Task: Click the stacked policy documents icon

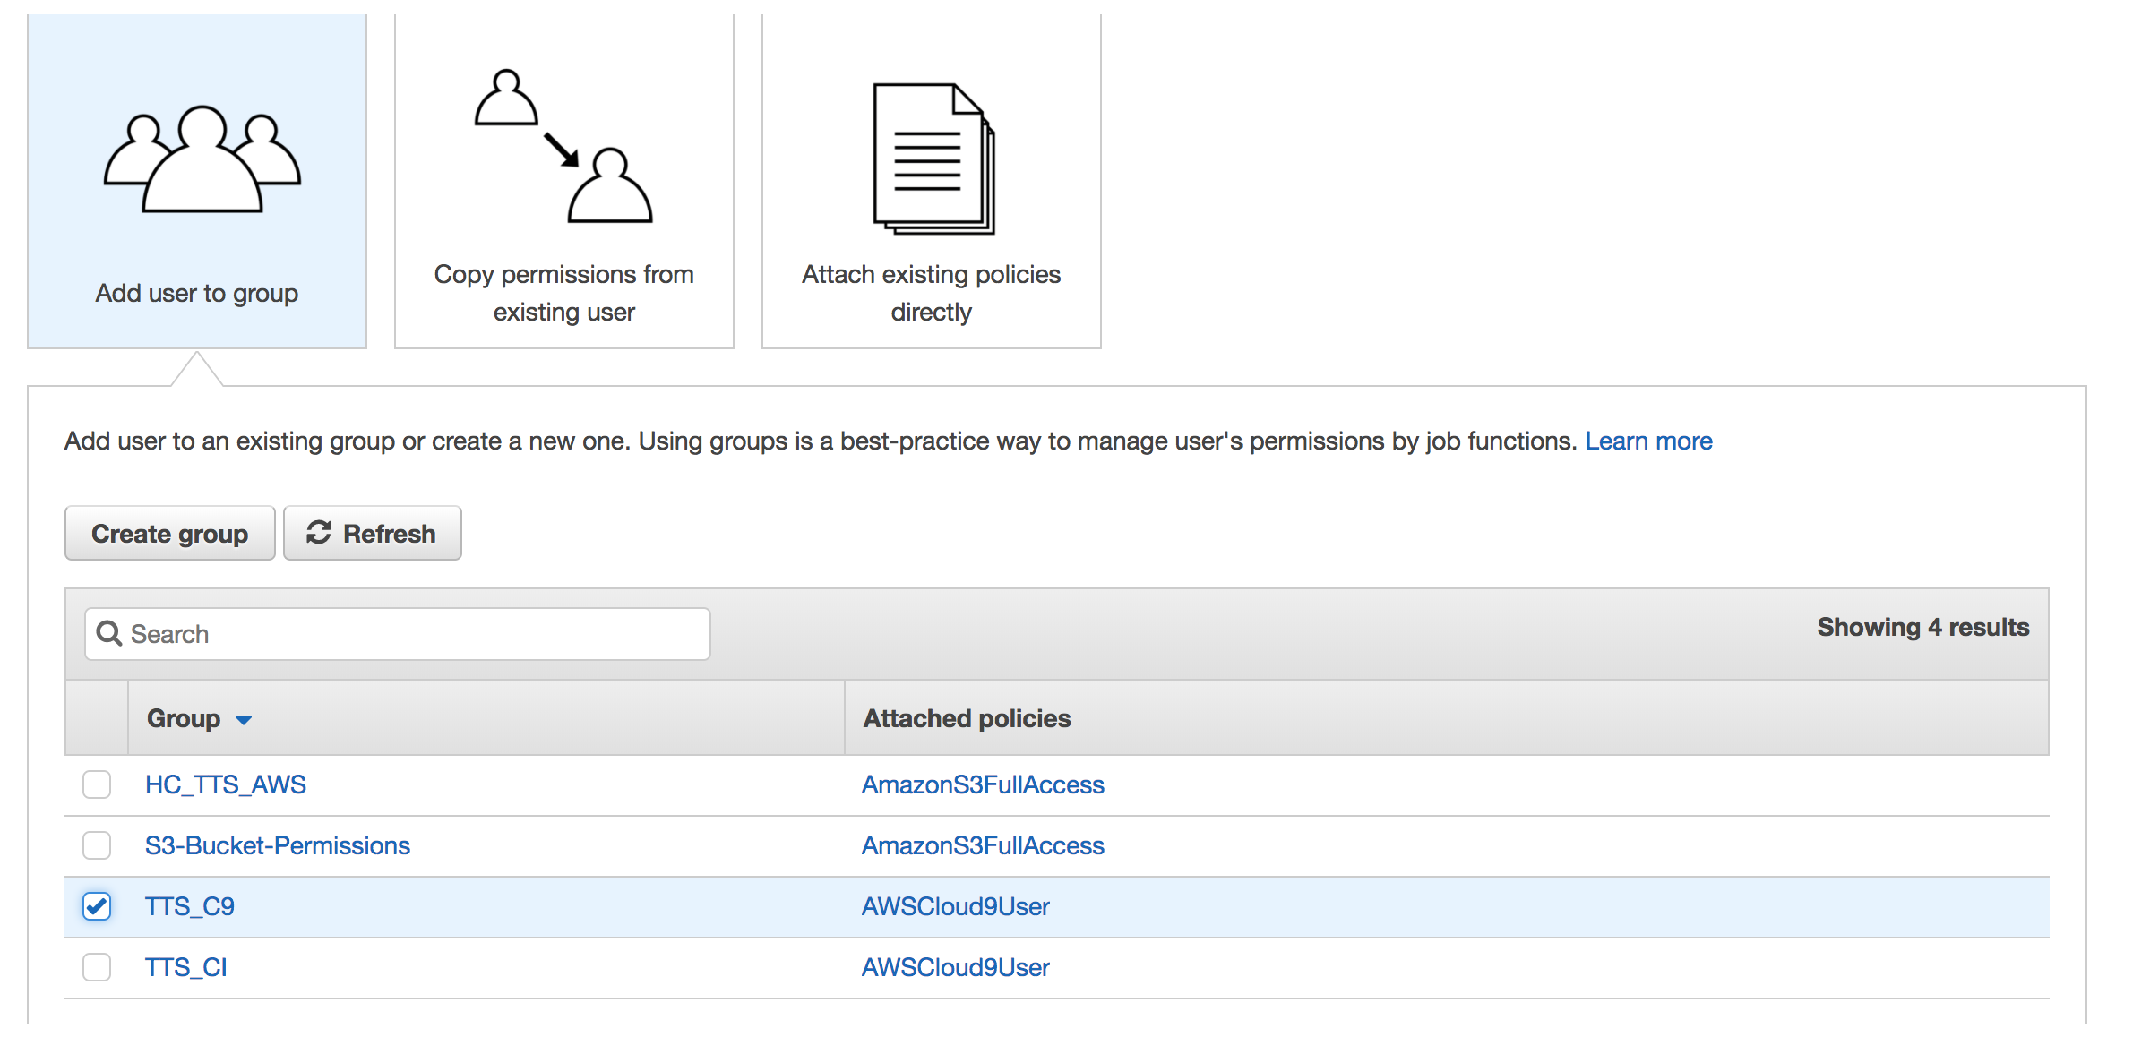Action: tap(933, 159)
